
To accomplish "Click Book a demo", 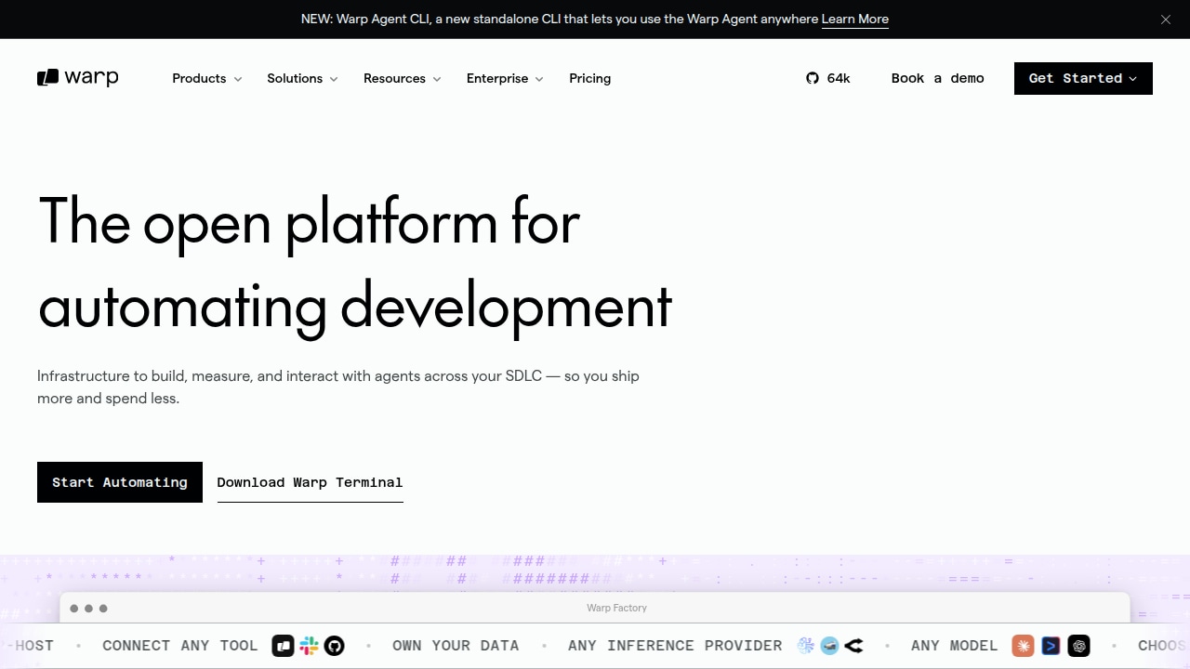I will (938, 78).
